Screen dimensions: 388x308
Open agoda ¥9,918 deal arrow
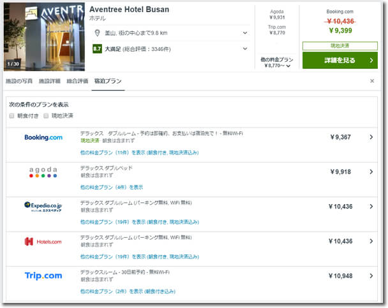pos(371,172)
